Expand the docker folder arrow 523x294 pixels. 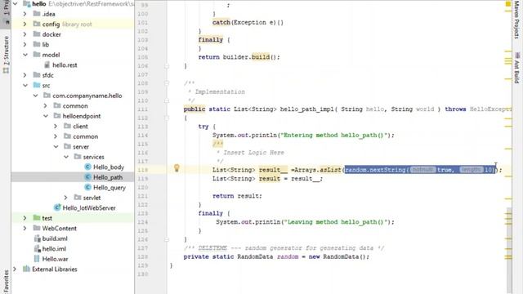(x=25, y=34)
